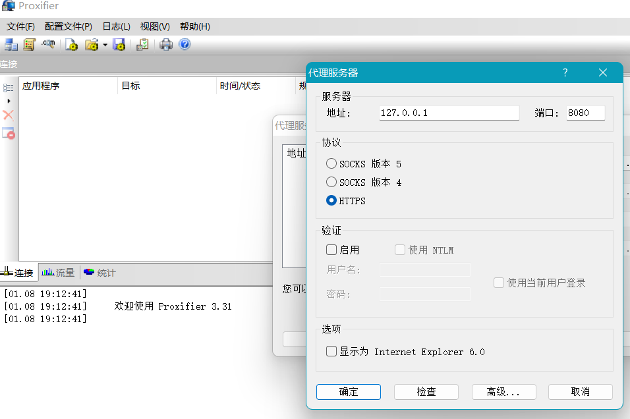Switch to 统计 tab
Screen dimensions: 630x419
tap(100, 273)
